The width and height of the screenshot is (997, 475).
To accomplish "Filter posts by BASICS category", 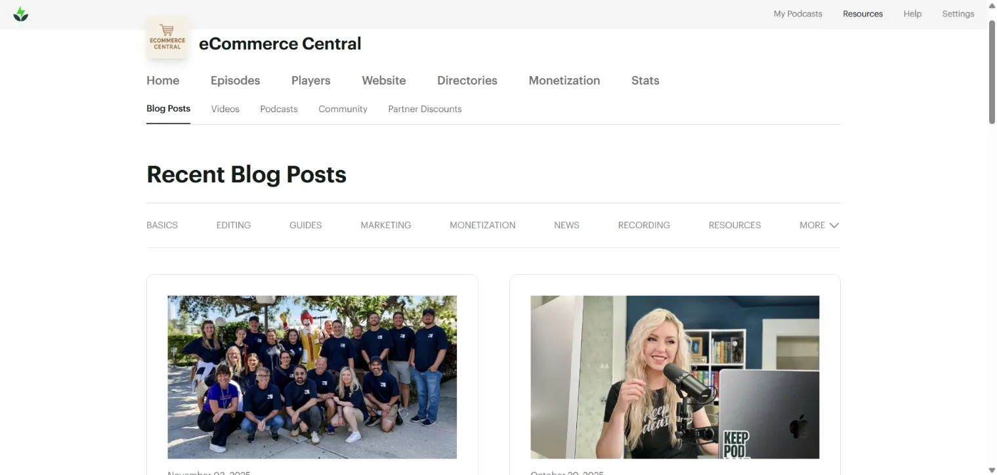I will (162, 225).
